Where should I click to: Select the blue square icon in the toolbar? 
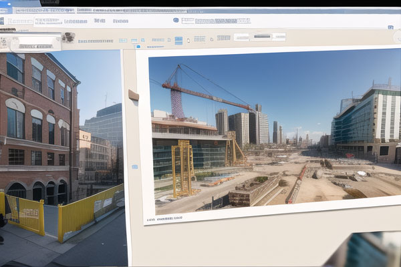click(178, 40)
